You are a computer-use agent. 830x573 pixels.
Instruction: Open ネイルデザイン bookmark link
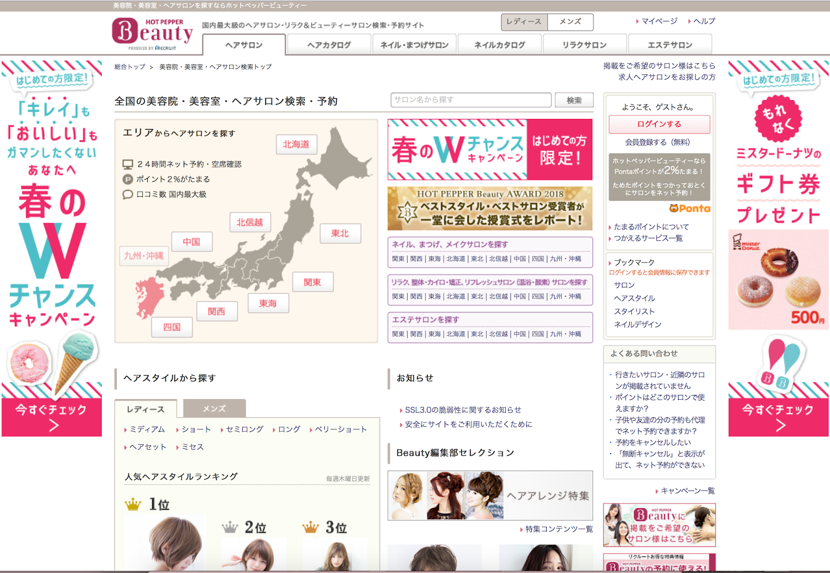(638, 324)
